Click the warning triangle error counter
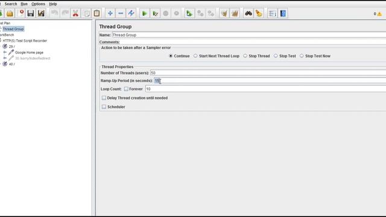 (379, 14)
